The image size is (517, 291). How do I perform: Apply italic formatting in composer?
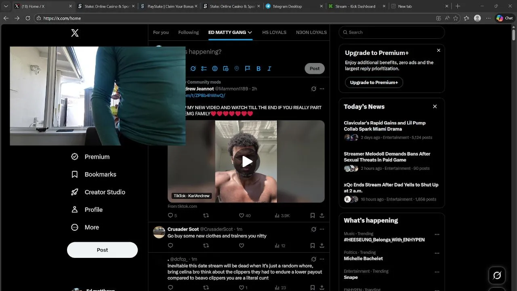269,69
